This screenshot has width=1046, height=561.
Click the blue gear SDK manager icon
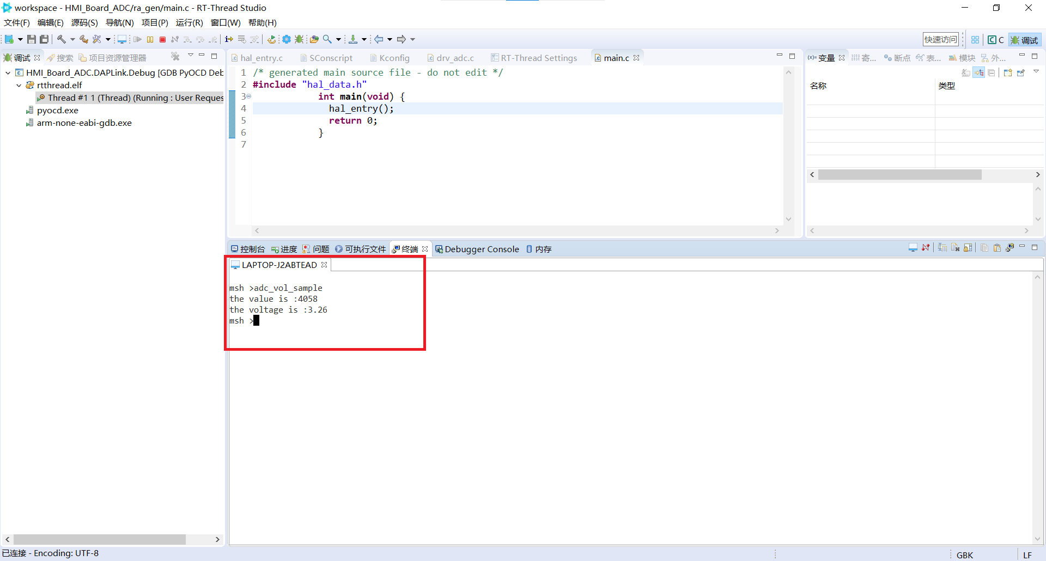[286, 39]
